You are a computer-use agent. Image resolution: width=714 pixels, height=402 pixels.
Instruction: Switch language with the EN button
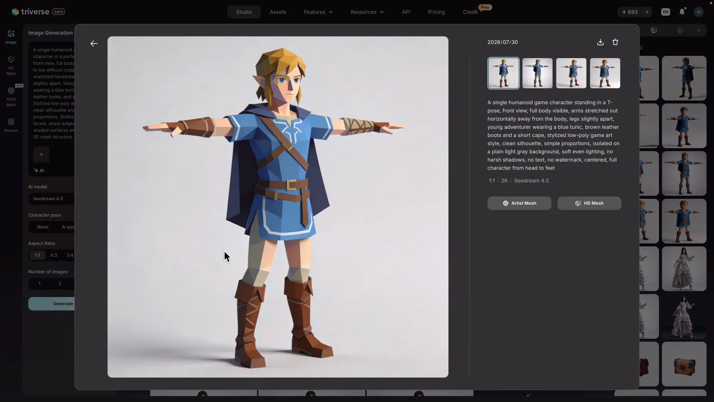(666, 12)
